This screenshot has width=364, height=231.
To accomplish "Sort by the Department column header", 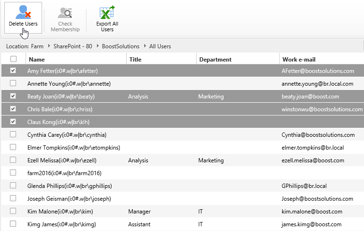I will point(215,60).
